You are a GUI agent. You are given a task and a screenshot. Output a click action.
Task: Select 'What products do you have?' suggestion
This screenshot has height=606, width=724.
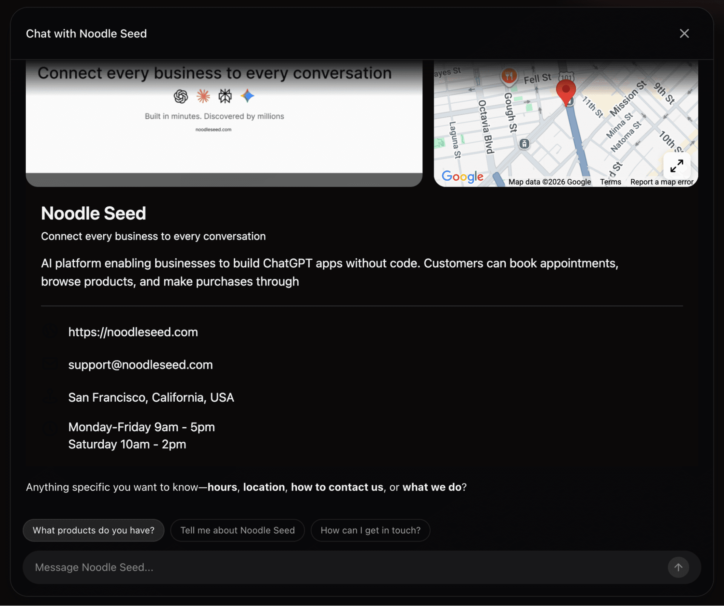(94, 530)
